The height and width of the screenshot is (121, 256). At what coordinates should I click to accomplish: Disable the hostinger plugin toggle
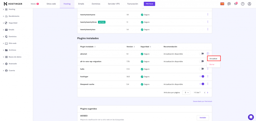pos(201,76)
